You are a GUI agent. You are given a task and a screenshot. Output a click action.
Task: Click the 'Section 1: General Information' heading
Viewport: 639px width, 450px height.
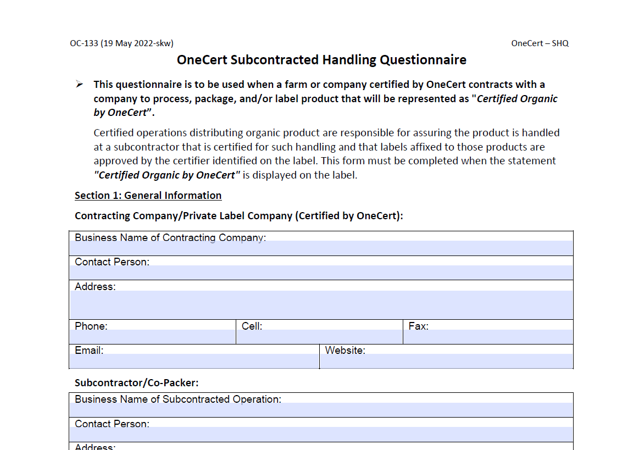(x=148, y=196)
